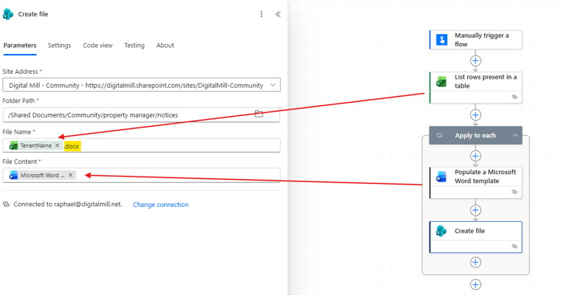Click connection link icon on Populate template card
Screen dimensions: 564x295
(x=514, y=192)
